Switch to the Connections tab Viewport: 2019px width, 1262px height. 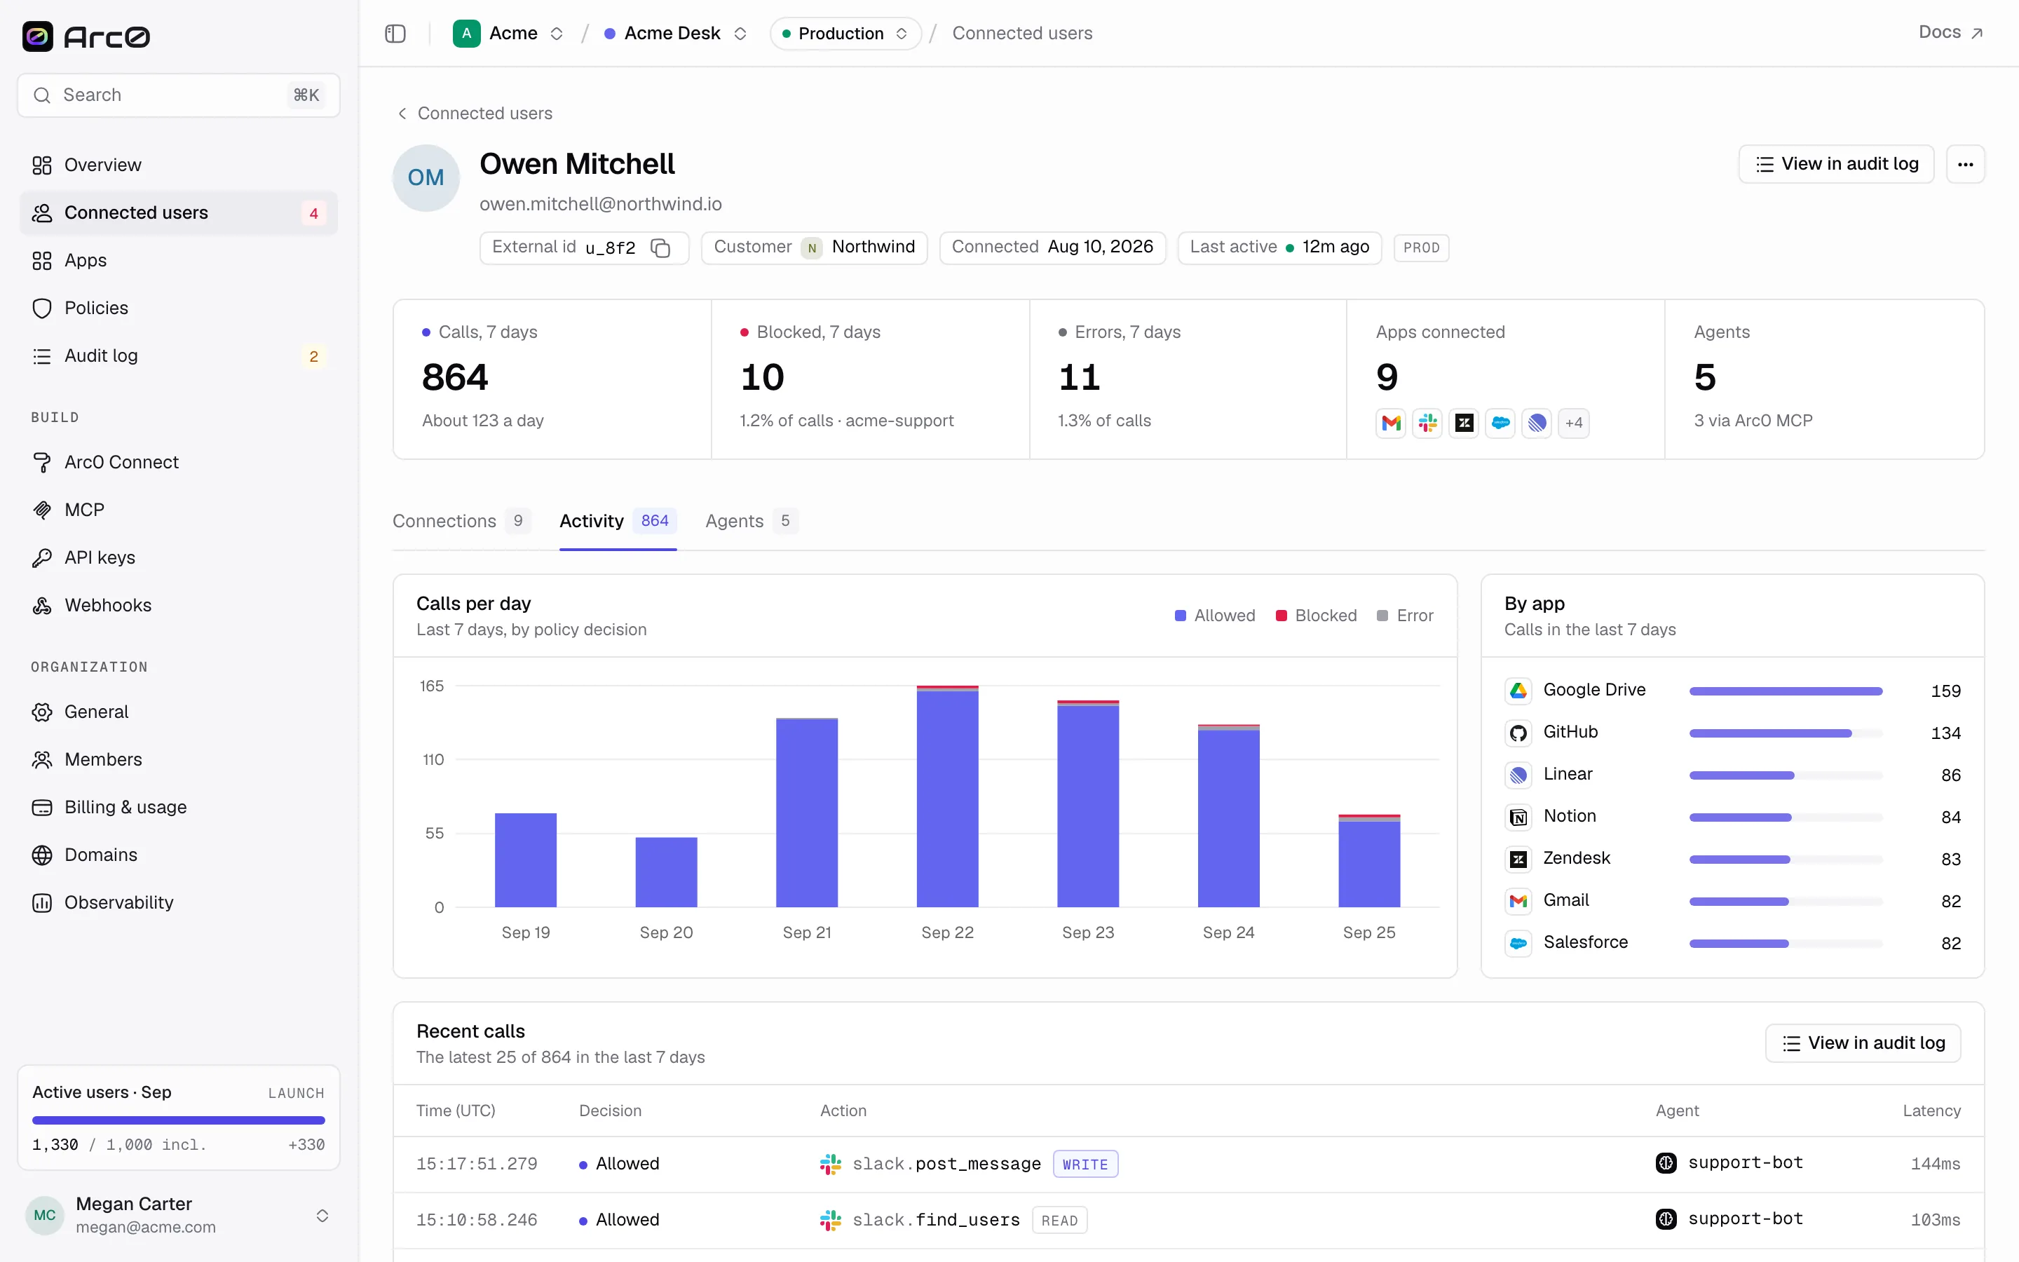click(x=461, y=521)
